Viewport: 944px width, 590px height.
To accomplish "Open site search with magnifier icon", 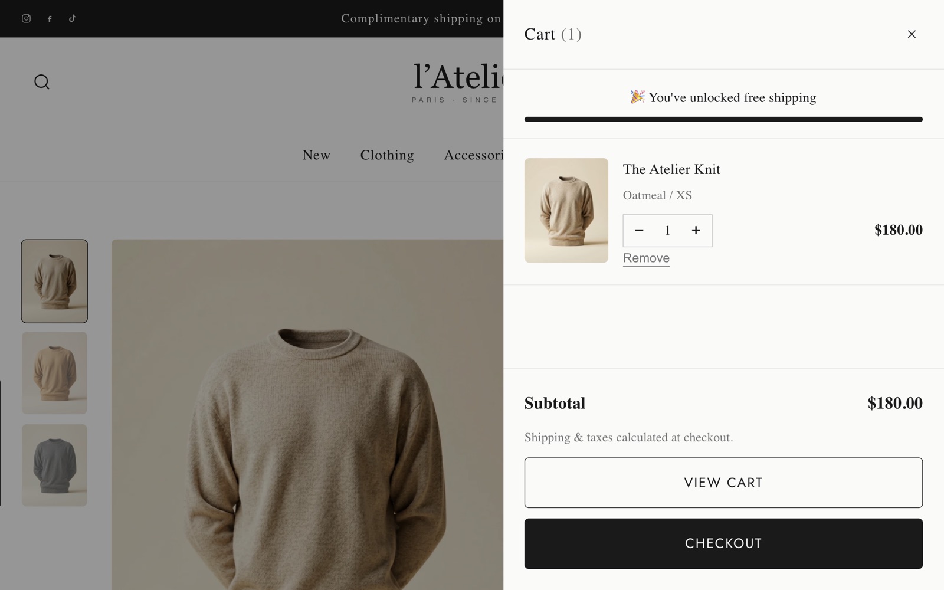I will pos(42,82).
